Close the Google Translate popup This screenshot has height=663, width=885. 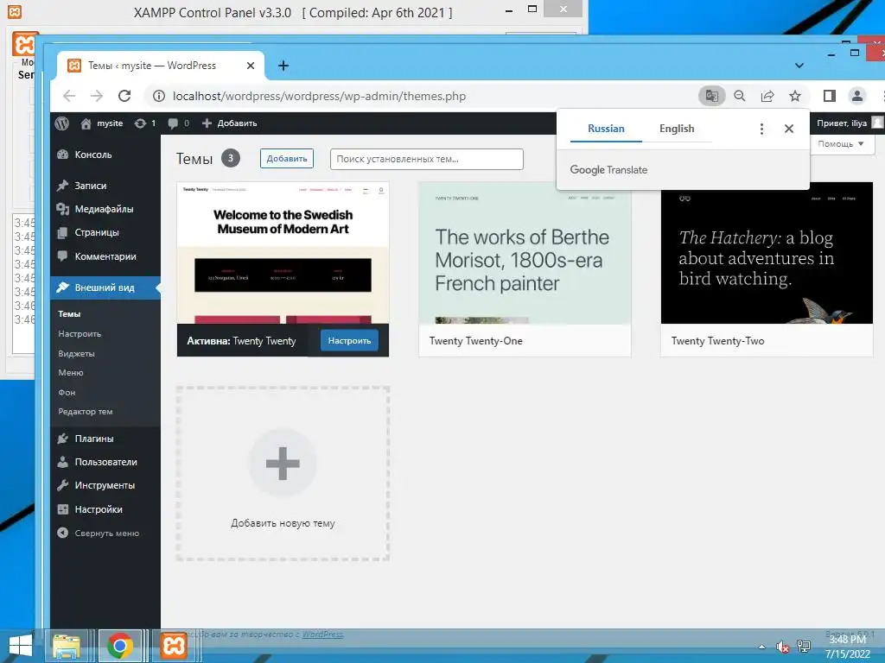(x=789, y=129)
